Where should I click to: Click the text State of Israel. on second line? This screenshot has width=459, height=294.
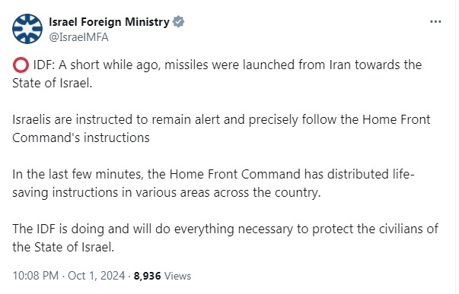pyautogui.click(x=52, y=84)
